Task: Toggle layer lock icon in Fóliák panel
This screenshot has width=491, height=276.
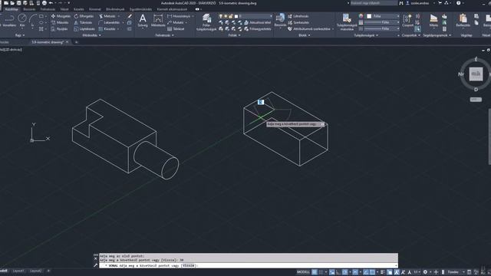Action: pos(231,16)
